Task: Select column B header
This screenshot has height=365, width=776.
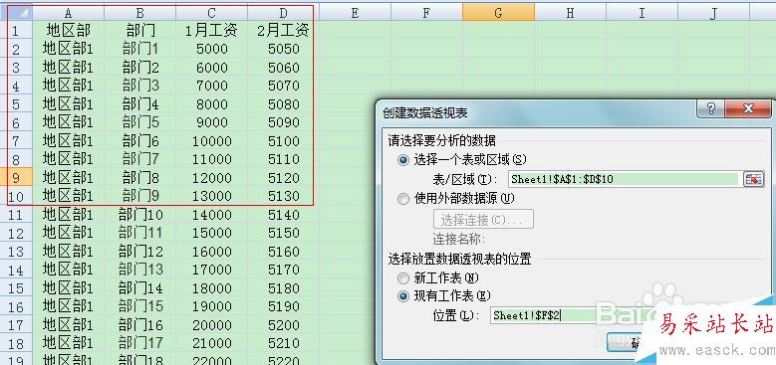Action: tap(140, 12)
